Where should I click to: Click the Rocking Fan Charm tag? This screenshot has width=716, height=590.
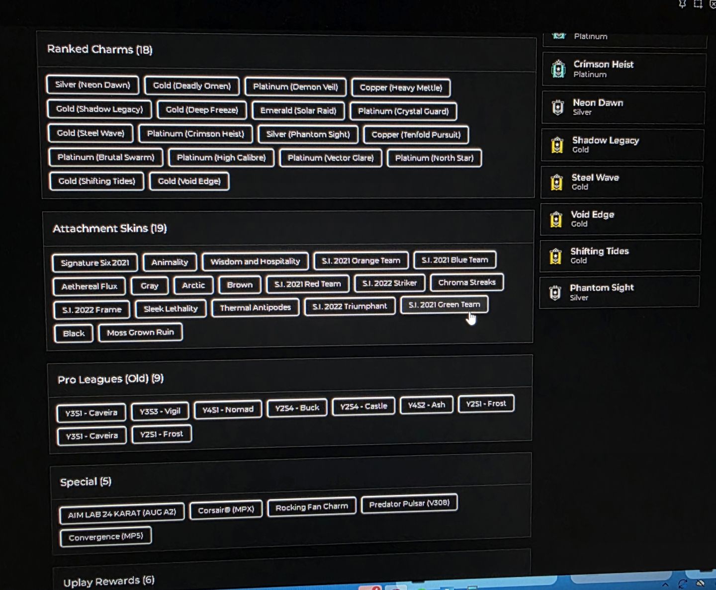(312, 507)
